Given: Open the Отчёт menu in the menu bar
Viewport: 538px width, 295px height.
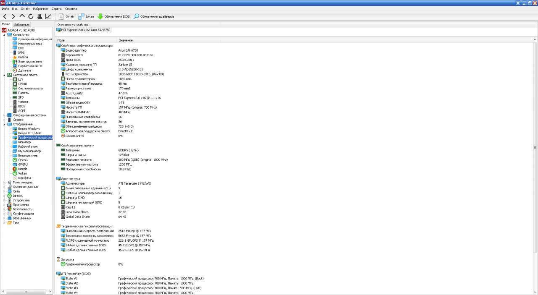Looking at the screenshot, I should pos(25,8).
